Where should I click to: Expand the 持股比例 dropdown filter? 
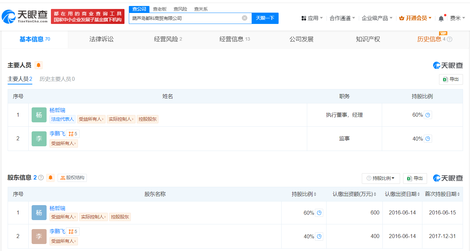pyautogui.click(x=381, y=178)
